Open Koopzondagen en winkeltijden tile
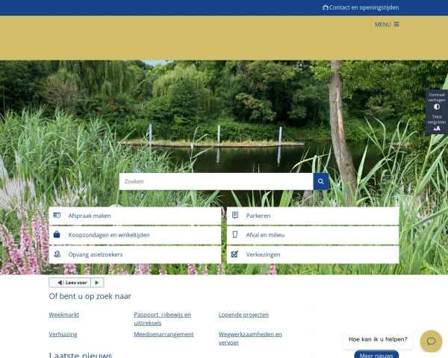Viewport: 448px width, 358px height. (x=135, y=235)
